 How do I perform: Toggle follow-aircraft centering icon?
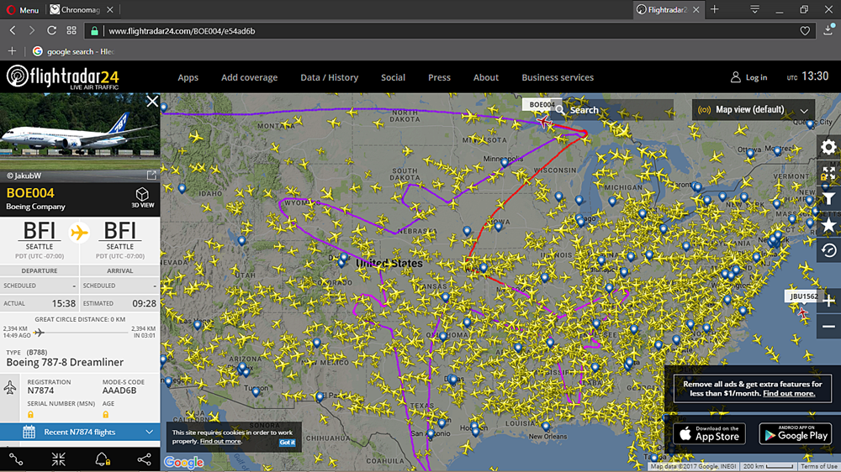coord(58,459)
